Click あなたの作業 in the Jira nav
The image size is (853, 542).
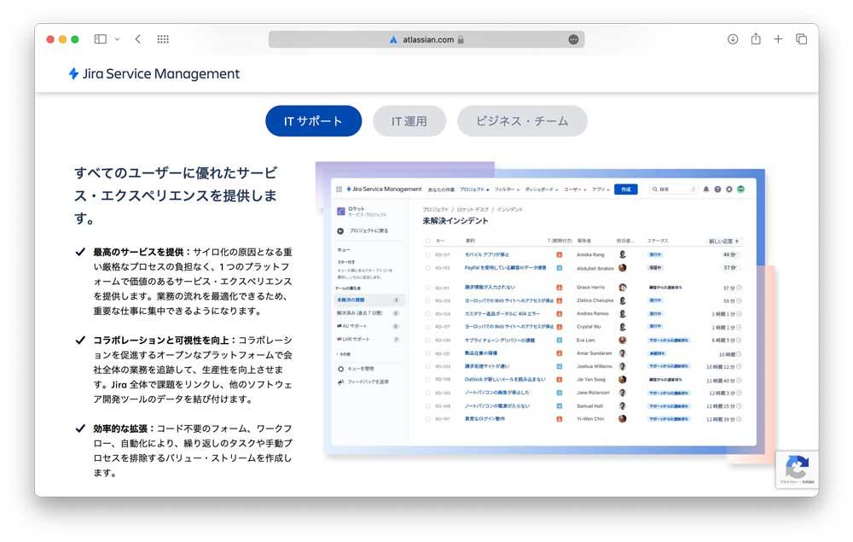coord(441,189)
